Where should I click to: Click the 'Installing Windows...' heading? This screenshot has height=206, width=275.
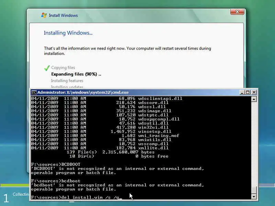68,33
